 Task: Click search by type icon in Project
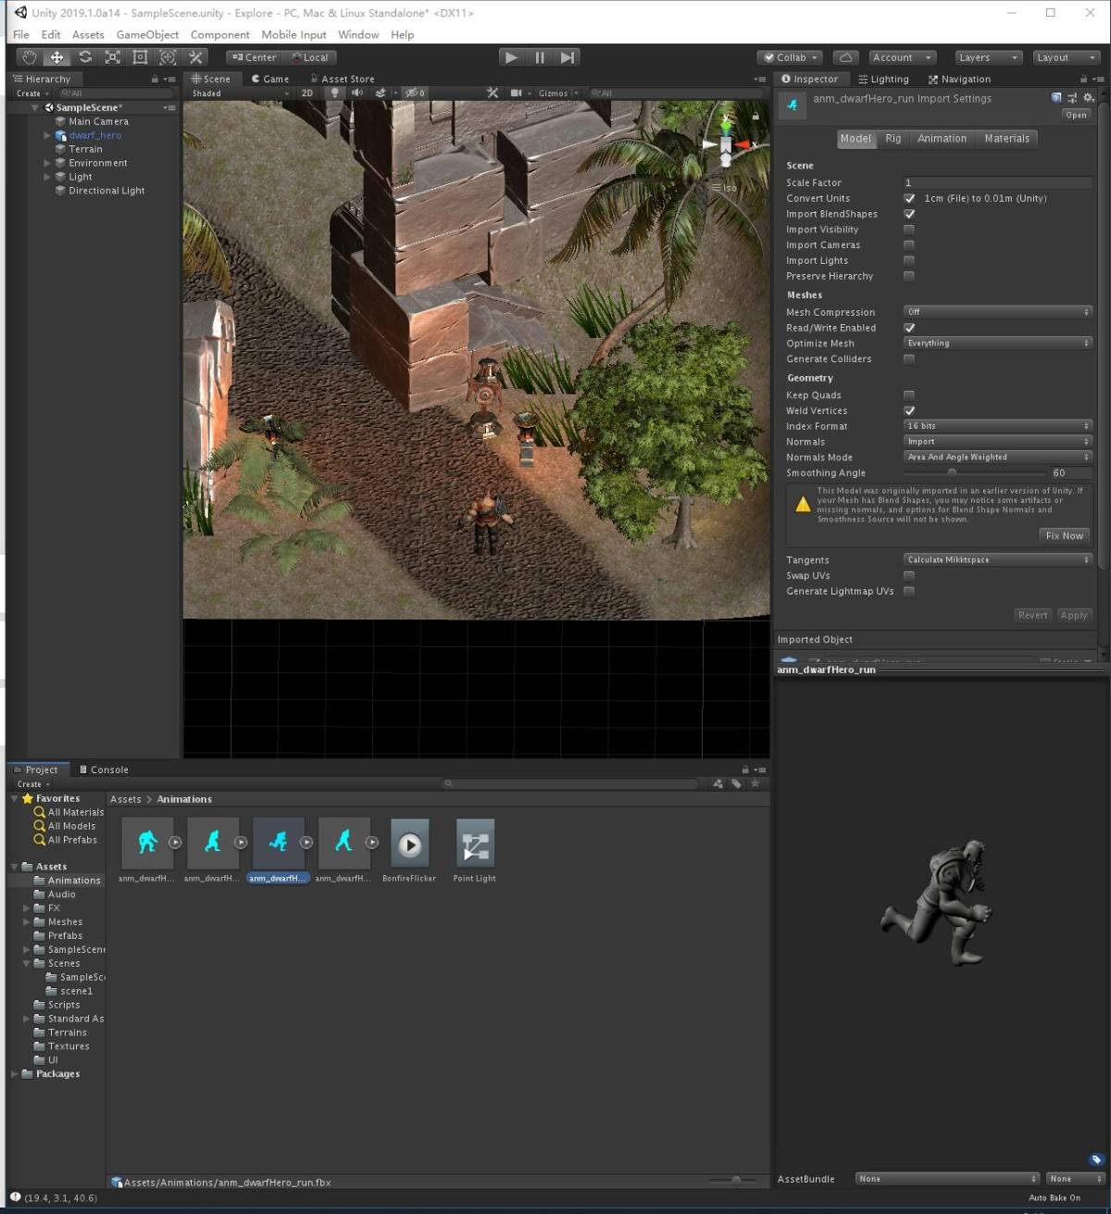(718, 783)
